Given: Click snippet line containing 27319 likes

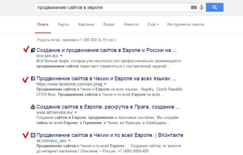Looking at the screenshot, I should tap(101, 95).
